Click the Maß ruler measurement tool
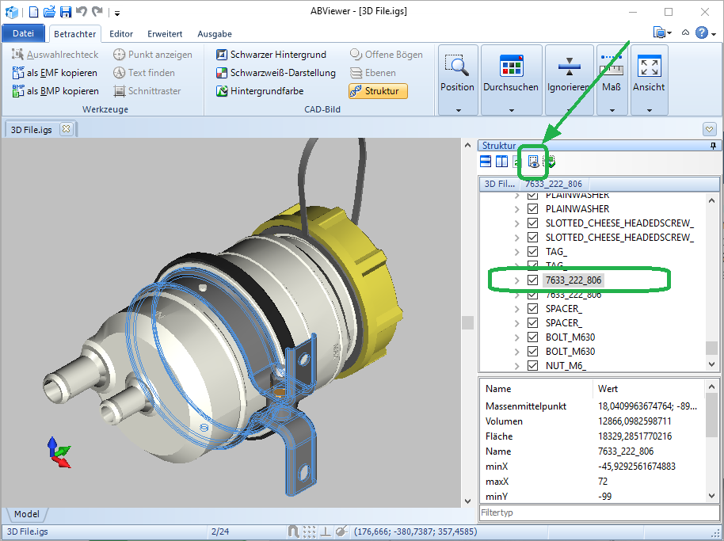Viewport: 724px width, 541px height. tap(612, 72)
